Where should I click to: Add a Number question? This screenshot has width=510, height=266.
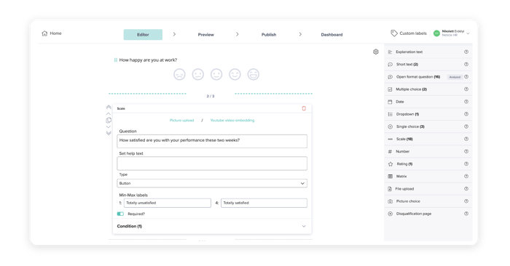pyautogui.click(x=428, y=151)
